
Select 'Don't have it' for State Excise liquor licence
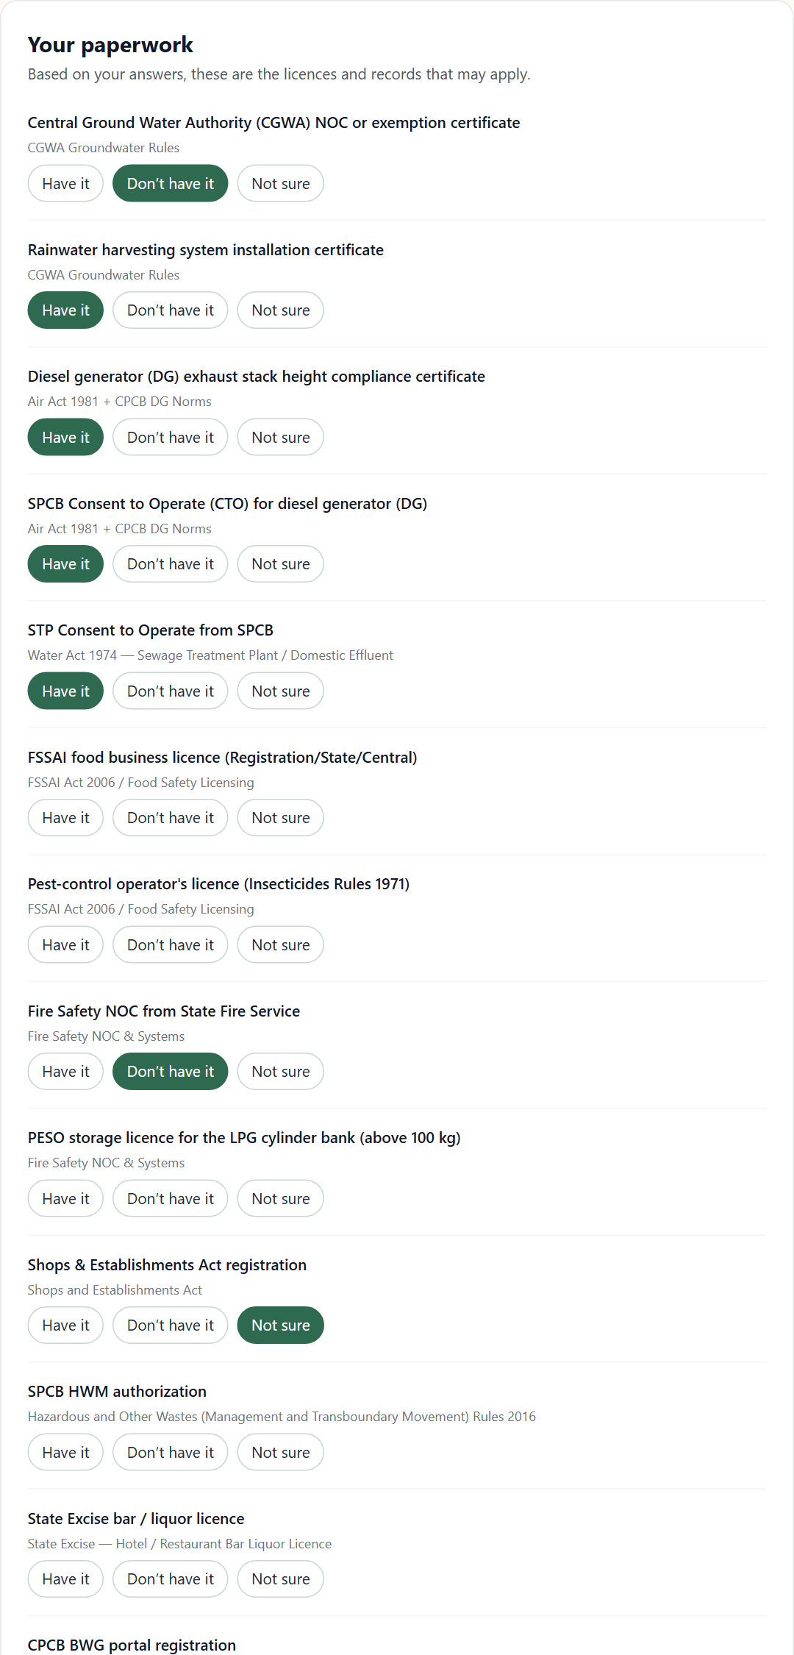pyautogui.click(x=170, y=1579)
